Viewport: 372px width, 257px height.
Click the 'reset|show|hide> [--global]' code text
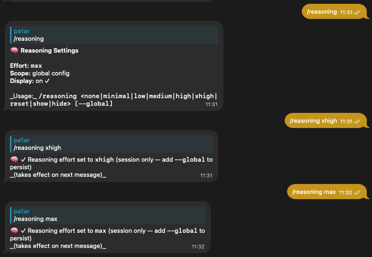pyautogui.click(x=61, y=103)
